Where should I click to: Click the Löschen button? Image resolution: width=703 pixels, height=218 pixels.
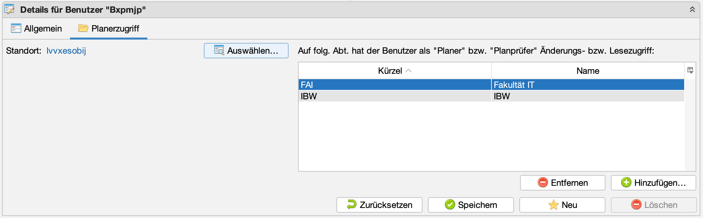tap(654, 205)
